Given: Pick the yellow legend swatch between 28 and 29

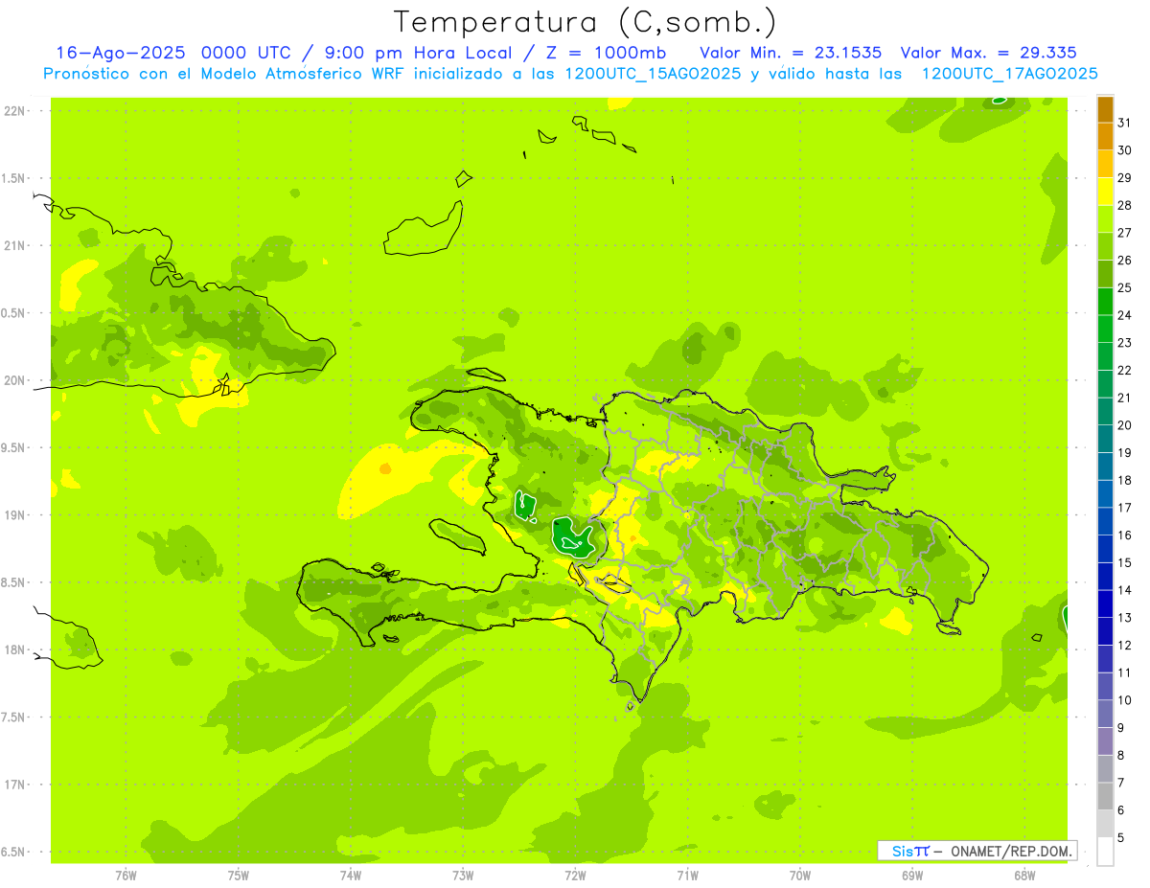Looking at the screenshot, I should [x=1105, y=192].
